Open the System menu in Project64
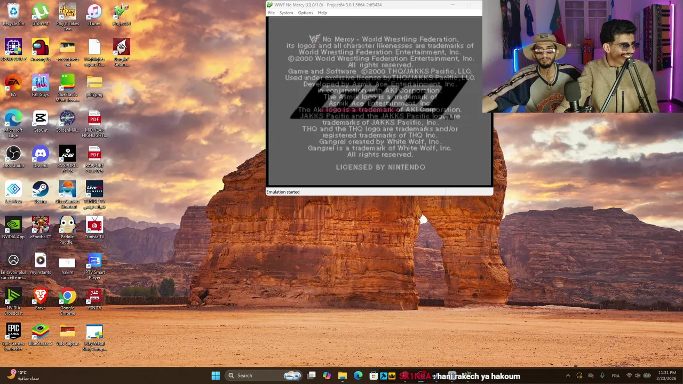 [286, 13]
